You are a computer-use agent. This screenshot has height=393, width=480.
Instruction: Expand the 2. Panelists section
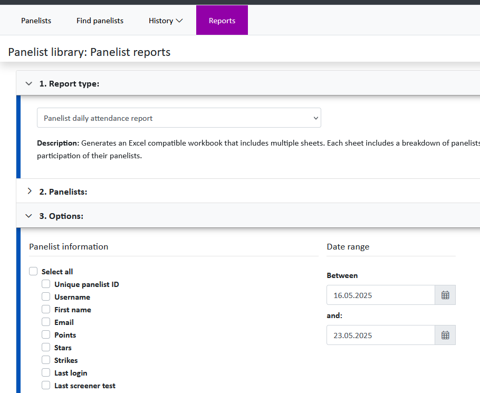coord(30,191)
